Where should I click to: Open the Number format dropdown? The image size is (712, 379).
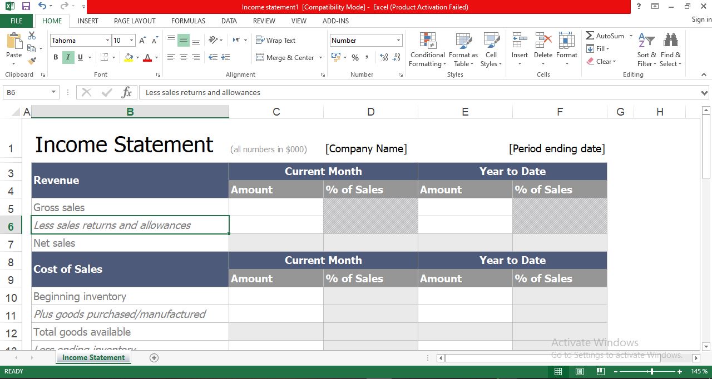click(x=398, y=41)
